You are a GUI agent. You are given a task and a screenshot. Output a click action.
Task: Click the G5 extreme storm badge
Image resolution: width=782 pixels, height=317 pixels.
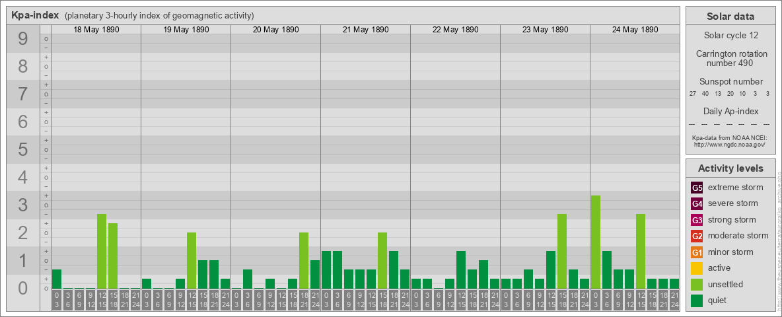click(697, 188)
